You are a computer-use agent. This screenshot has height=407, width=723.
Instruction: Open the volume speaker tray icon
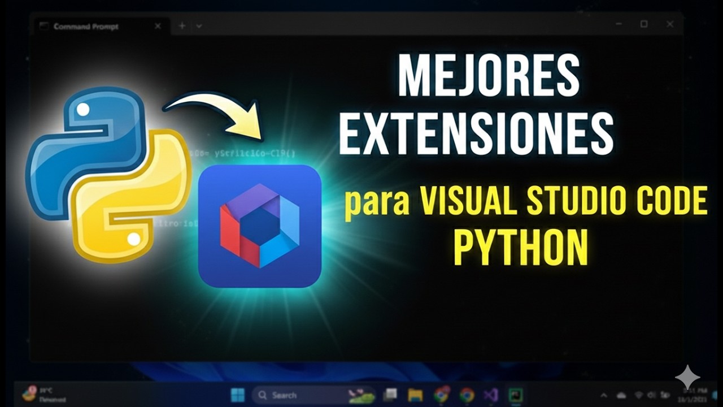pyautogui.click(x=651, y=395)
